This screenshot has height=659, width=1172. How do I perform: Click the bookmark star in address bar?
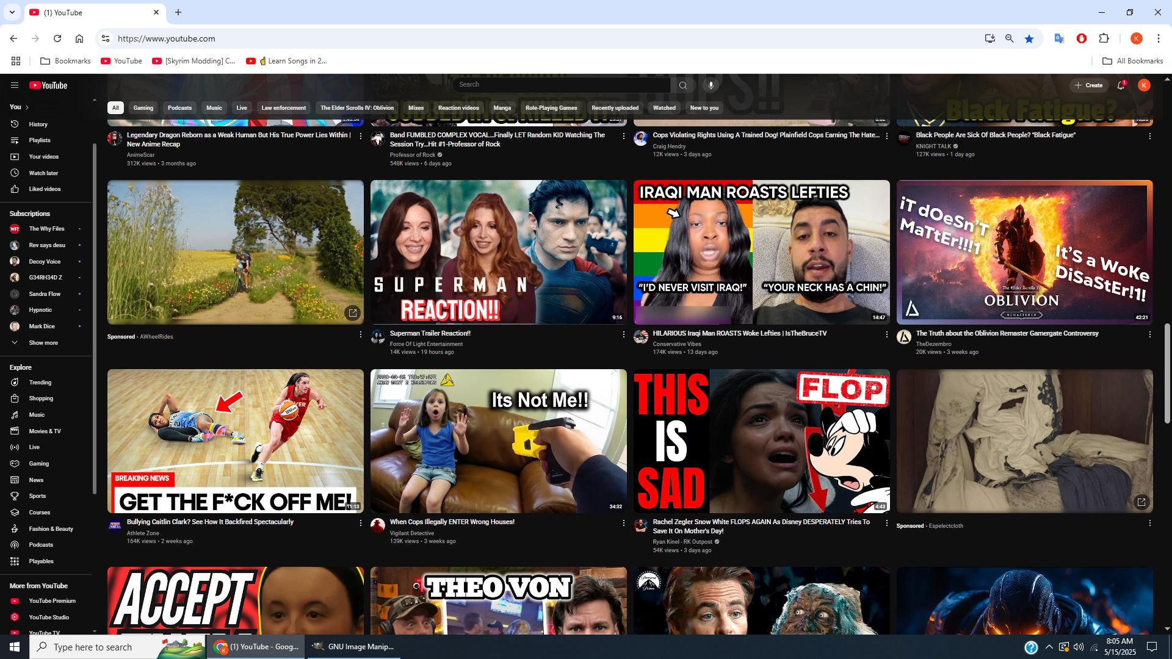[1029, 38]
